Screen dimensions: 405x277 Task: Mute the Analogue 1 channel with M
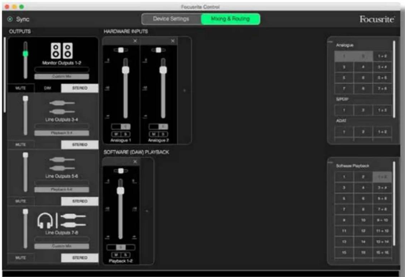coord(116,134)
